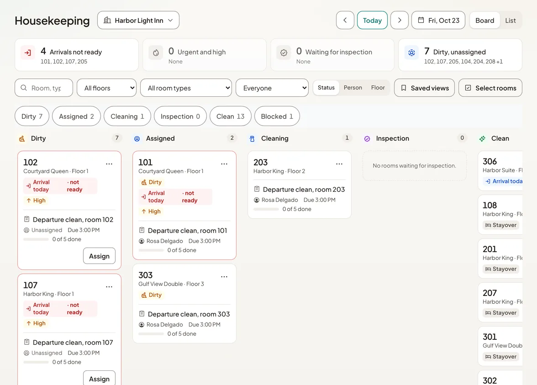Open the more options menu for room 107

coord(109,287)
